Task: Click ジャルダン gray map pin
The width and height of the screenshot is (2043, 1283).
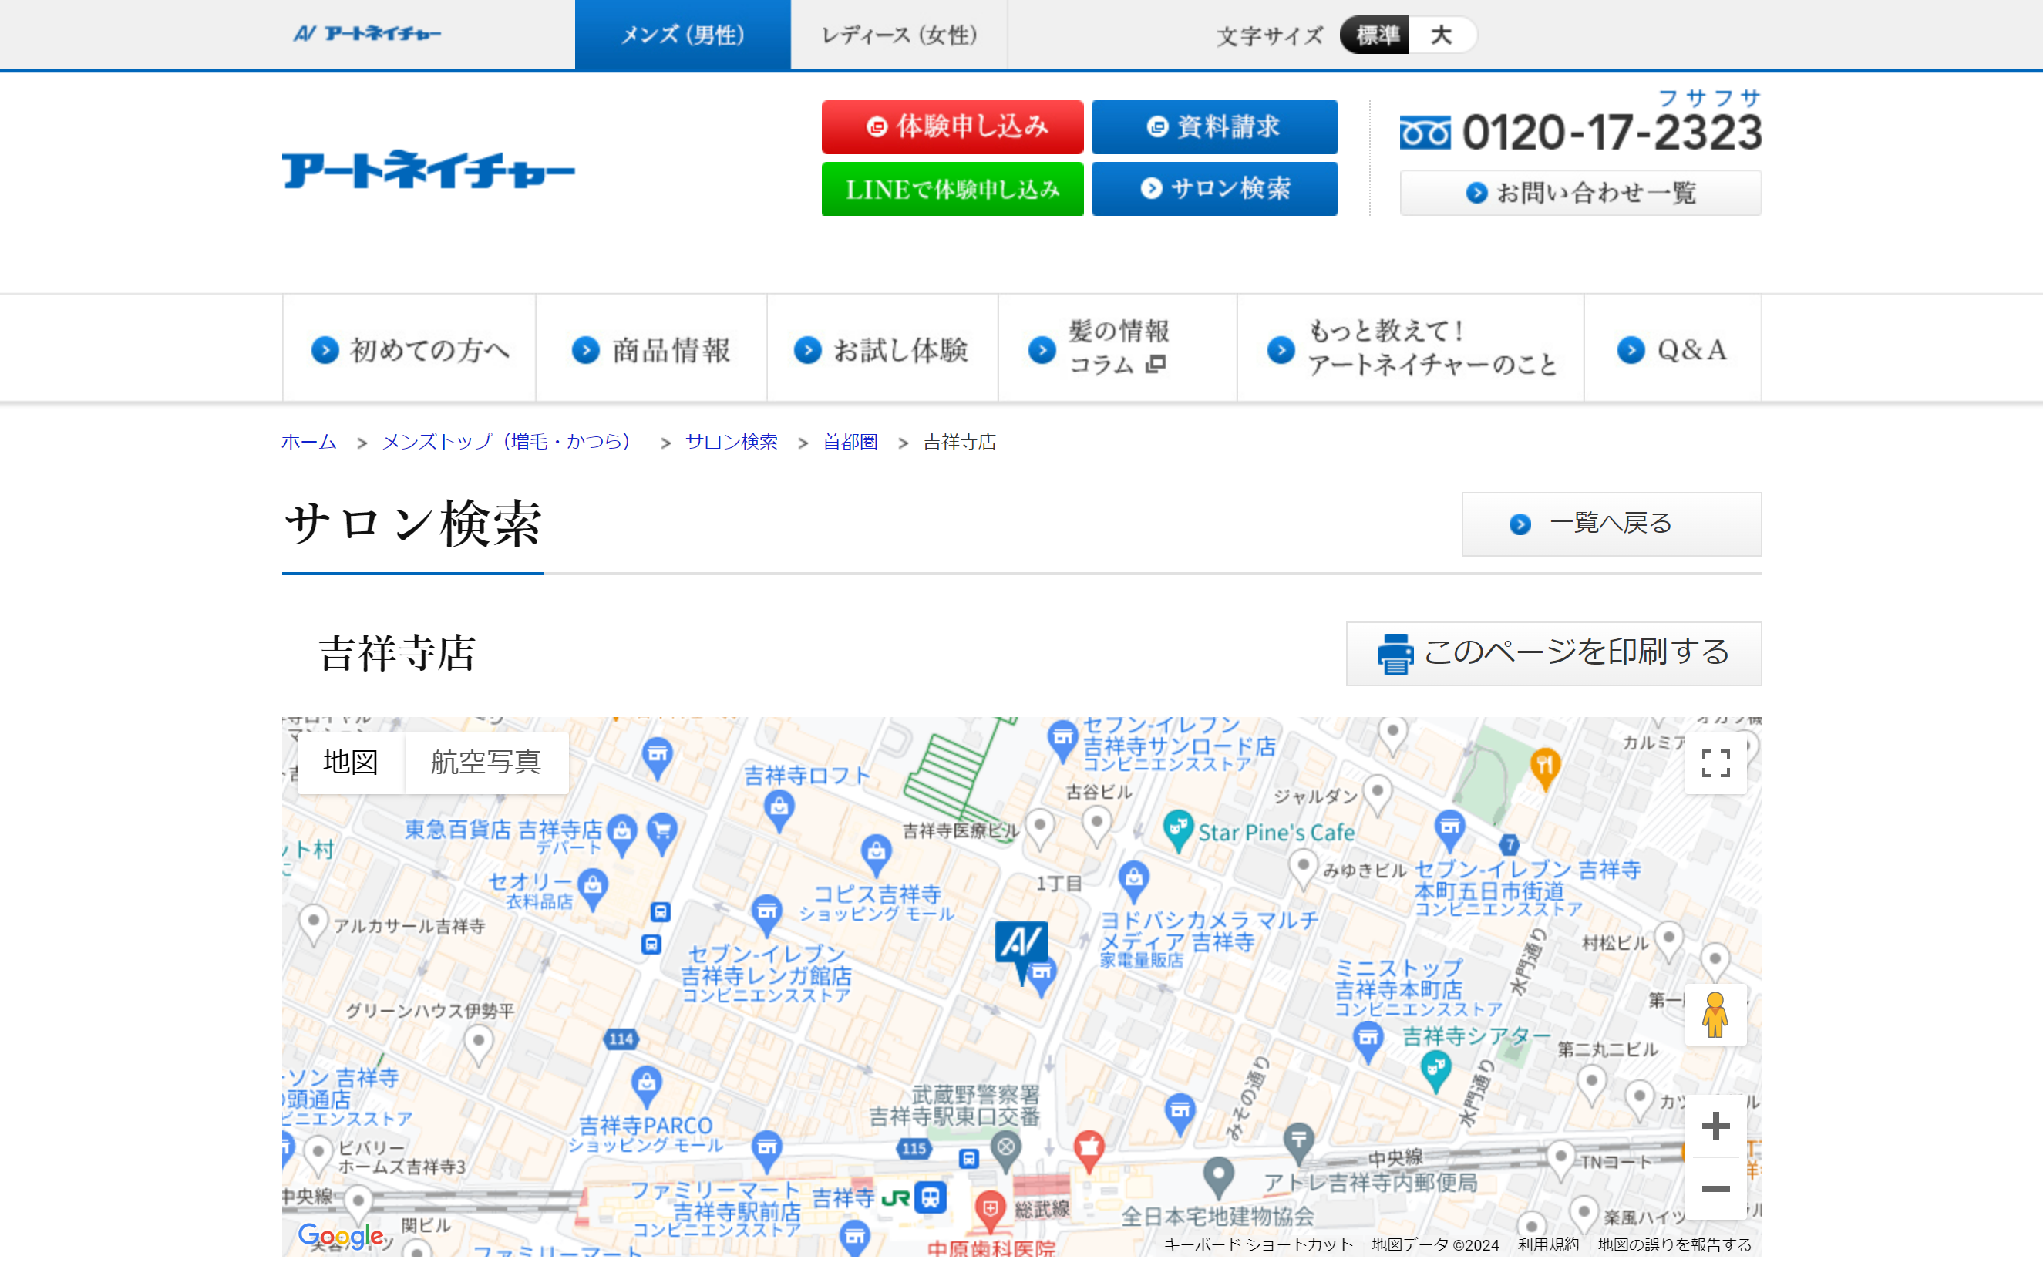Action: (x=1378, y=794)
